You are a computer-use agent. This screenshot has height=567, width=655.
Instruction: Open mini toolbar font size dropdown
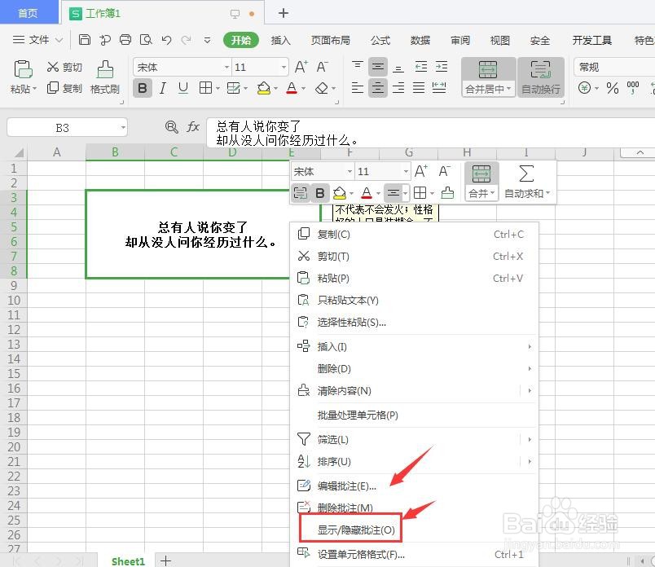(406, 171)
